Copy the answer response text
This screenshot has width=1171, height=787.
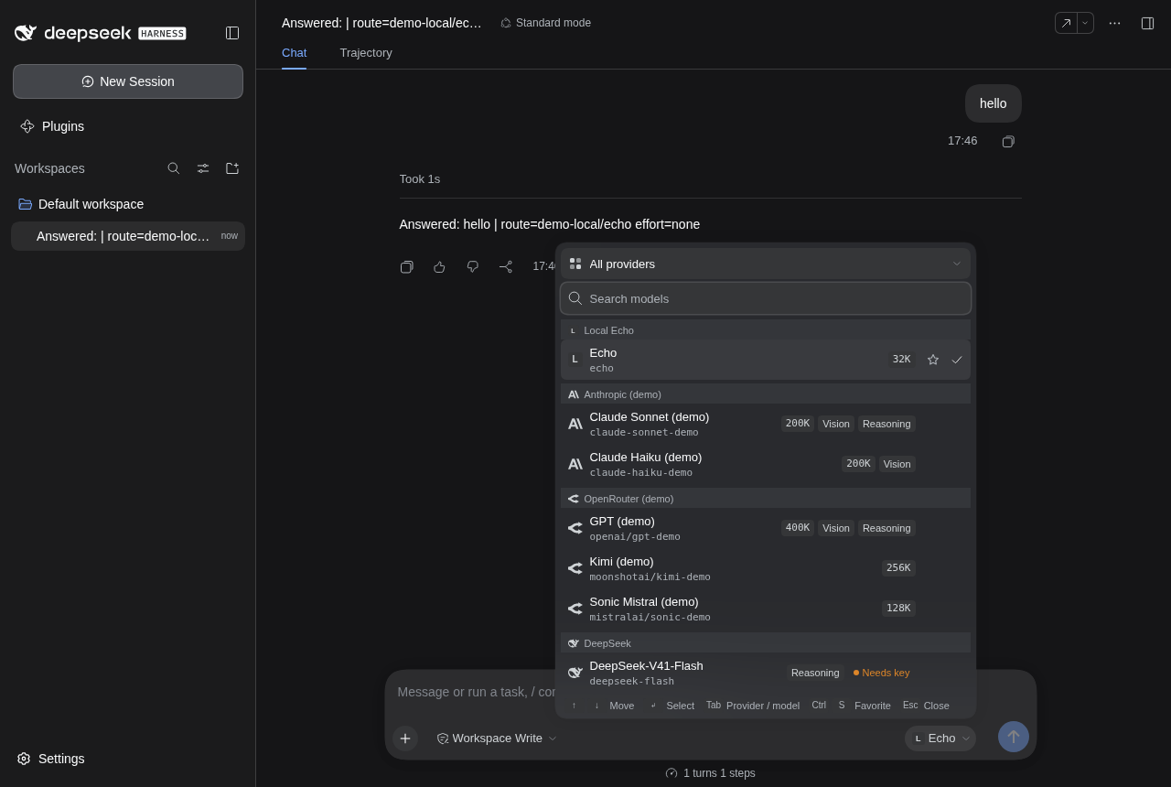(x=407, y=266)
